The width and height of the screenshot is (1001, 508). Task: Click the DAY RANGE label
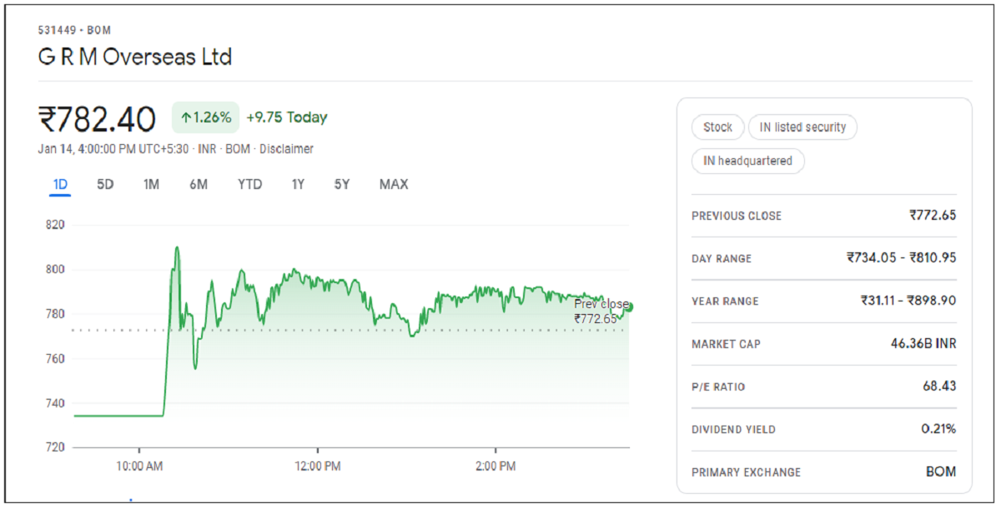[x=722, y=259]
